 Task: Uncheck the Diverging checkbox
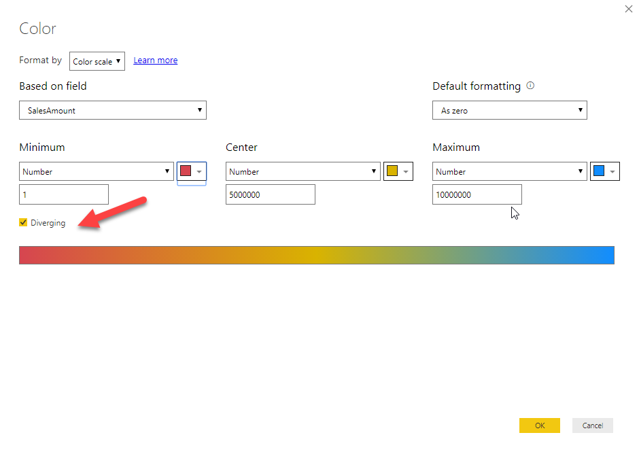click(23, 223)
